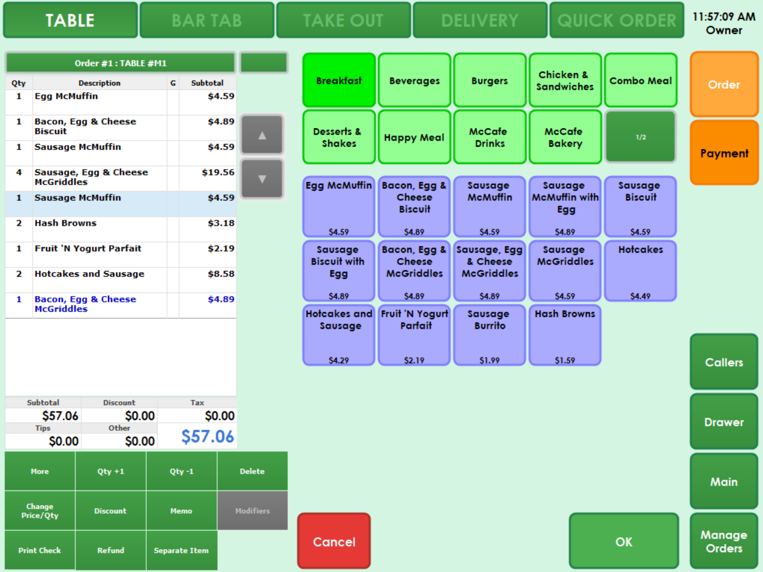
Task: Select Egg McMuffin row in order list
Action: tap(121, 102)
